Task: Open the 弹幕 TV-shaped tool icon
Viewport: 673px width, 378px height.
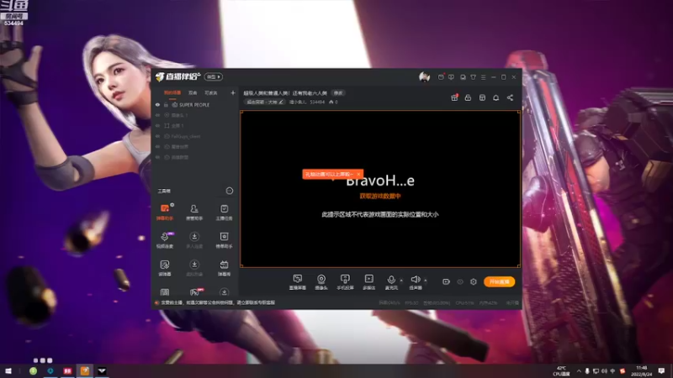Action: coord(224,268)
